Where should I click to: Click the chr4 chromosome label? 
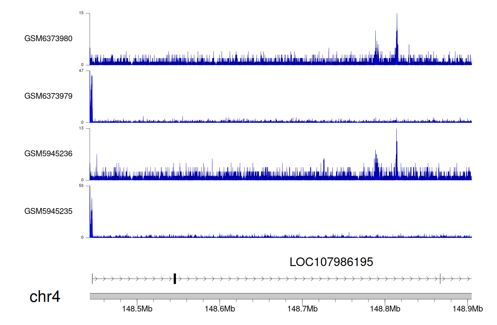[x=45, y=296]
